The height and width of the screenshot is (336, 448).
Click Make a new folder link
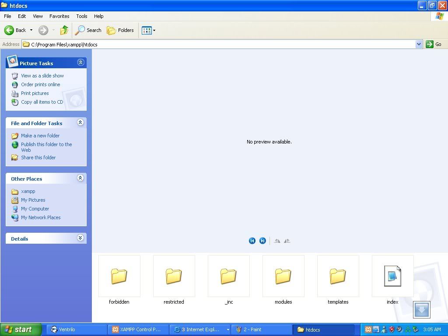[40, 136]
